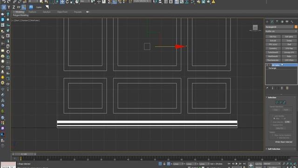Viewport: 298px width, 168px height.
Task: Click the Sweep modifier button
Action: [289, 41]
